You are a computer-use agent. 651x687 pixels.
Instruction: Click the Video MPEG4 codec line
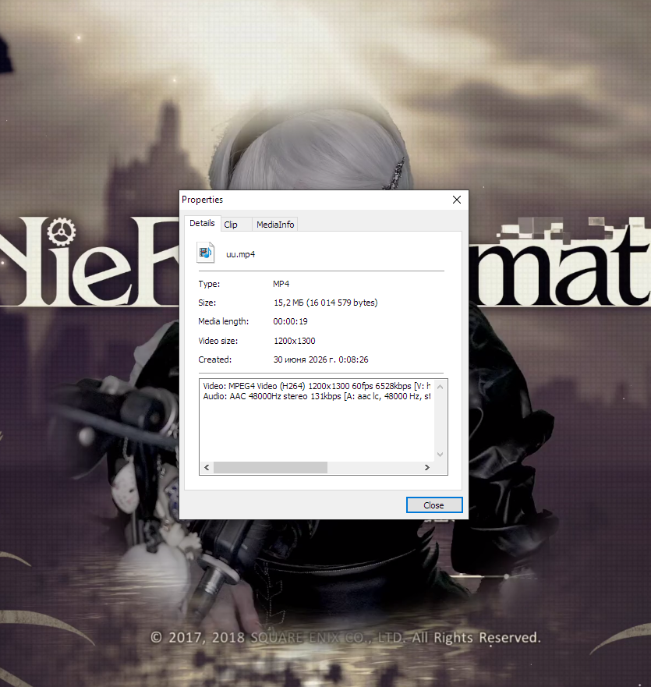pos(317,386)
